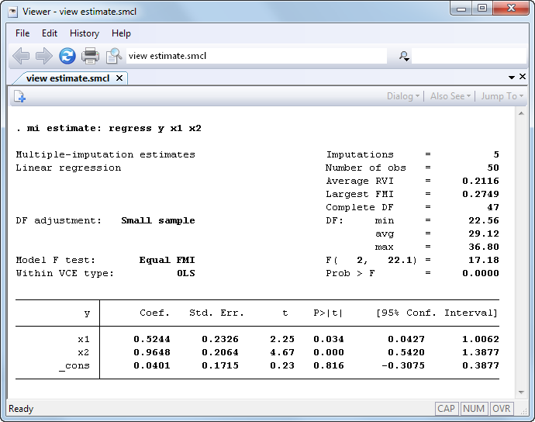Image resolution: width=535 pixels, height=422 pixels.
Task: Open the Also See dropdown
Action: click(x=450, y=96)
